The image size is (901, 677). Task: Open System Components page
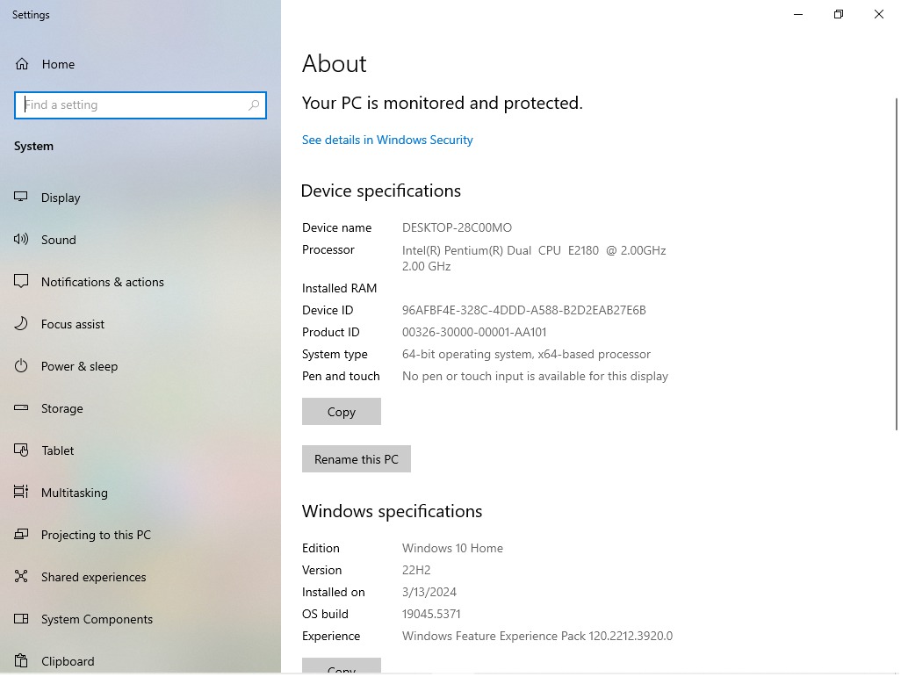[97, 619]
